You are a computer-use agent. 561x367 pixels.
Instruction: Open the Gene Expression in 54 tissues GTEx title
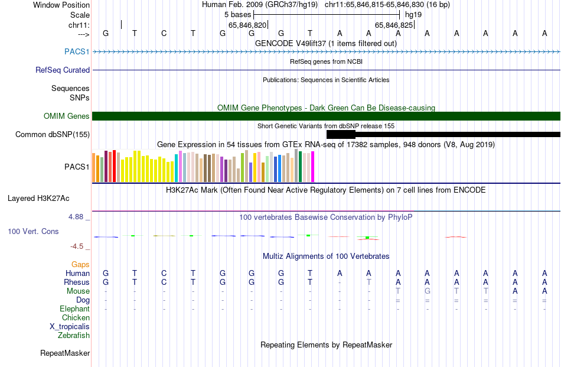(x=325, y=145)
